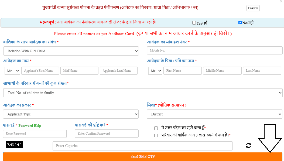The image size is (284, 161).
Task: Open the Applicant Type dropdown
Action: pos(71,114)
